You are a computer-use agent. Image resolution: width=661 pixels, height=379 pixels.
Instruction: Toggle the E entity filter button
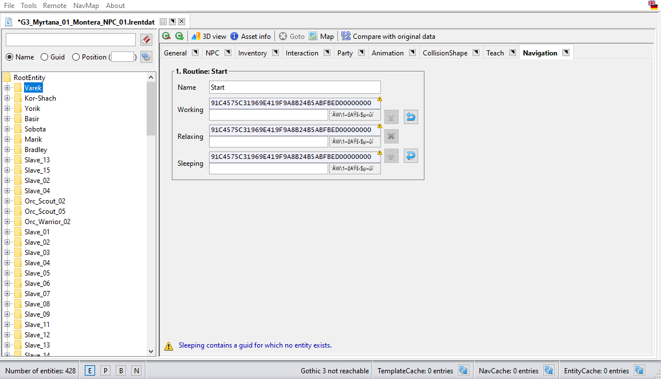point(90,370)
